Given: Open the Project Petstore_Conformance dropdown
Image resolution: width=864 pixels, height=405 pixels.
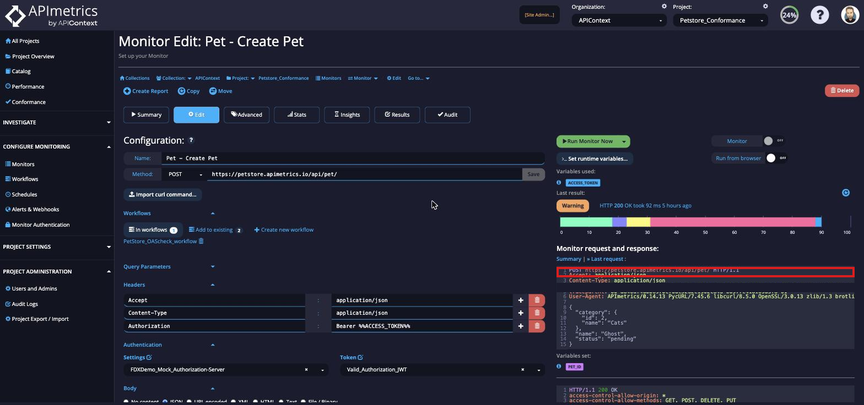Looking at the screenshot, I should (720, 20).
